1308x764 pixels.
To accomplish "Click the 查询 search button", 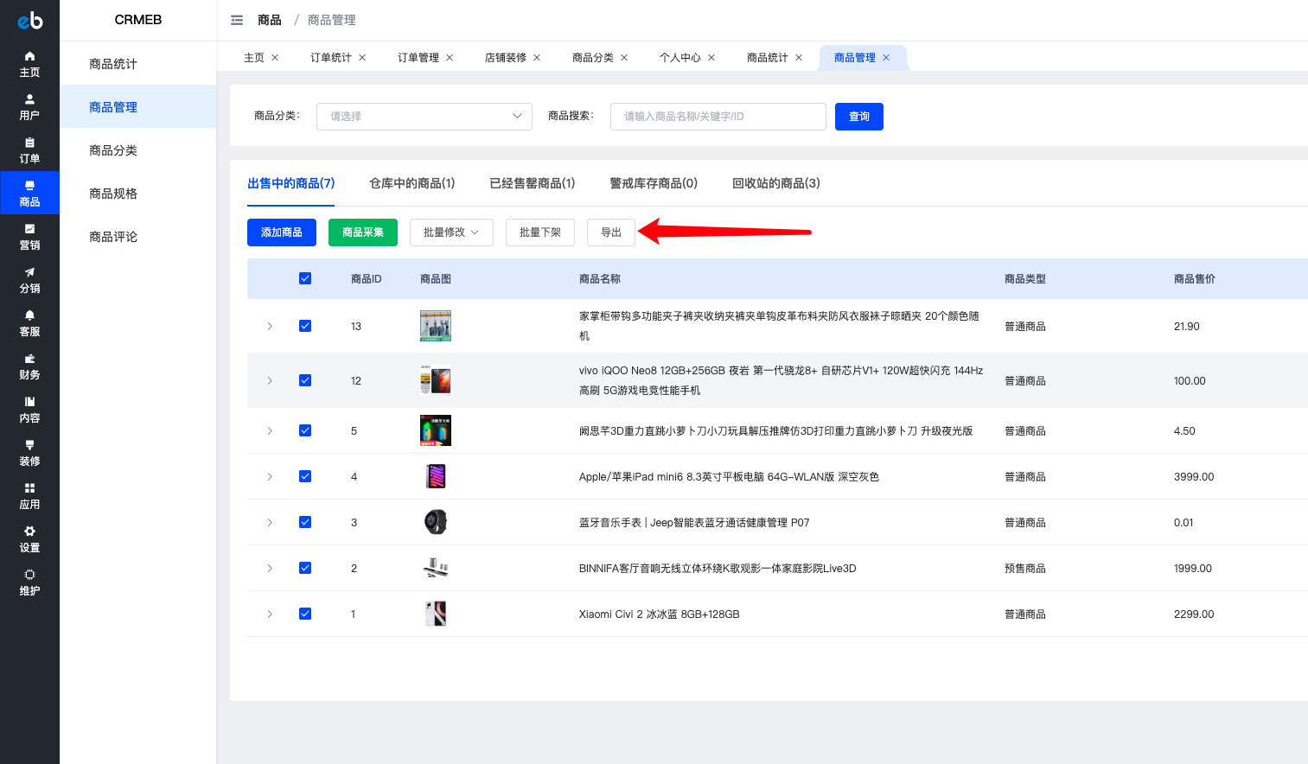I will (859, 117).
